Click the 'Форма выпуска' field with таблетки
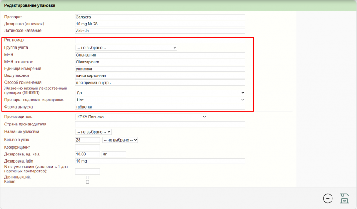This screenshot has width=357, height=209. 160,107
